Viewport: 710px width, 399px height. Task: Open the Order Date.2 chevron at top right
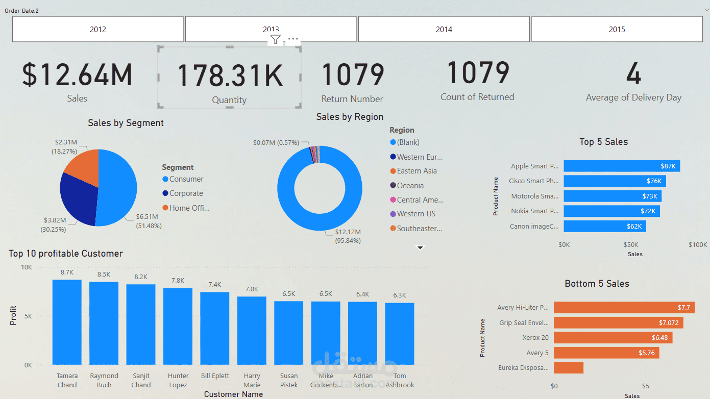tap(706, 9)
